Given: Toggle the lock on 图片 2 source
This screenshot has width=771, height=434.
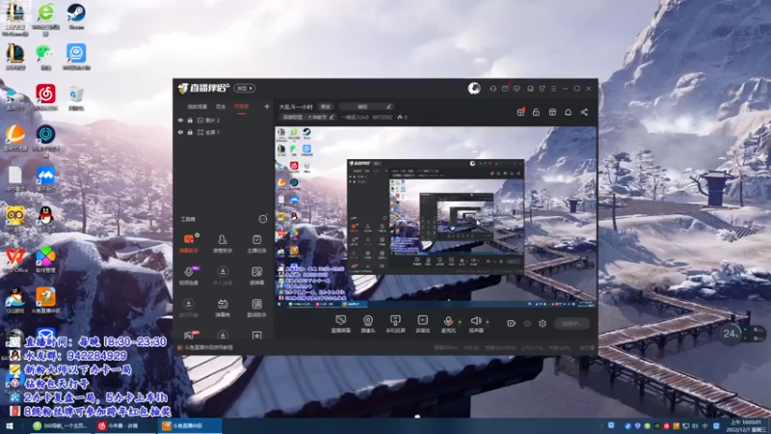Looking at the screenshot, I should (x=190, y=120).
